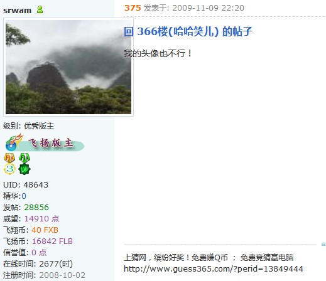The image size is (326, 281).
Task: Click the 信誉值 0 点 value
Action: coord(39,253)
